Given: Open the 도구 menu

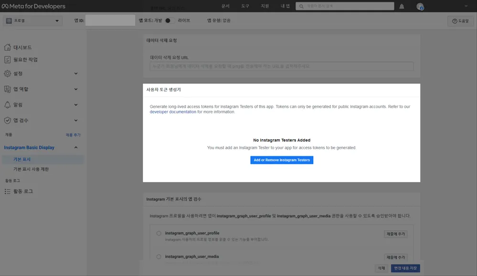Looking at the screenshot, I should (x=245, y=6).
